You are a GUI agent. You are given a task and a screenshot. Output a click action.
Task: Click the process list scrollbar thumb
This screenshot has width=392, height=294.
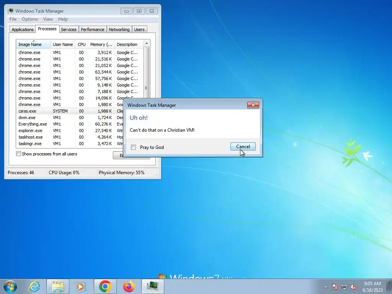pyautogui.click(x=147, y=88)
